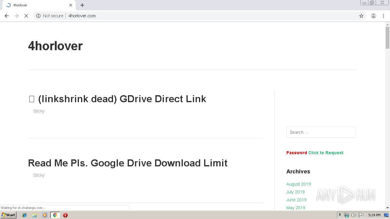Open the May 2019 archive
Viewport: 390px width, 219px height.
(296, 208)
